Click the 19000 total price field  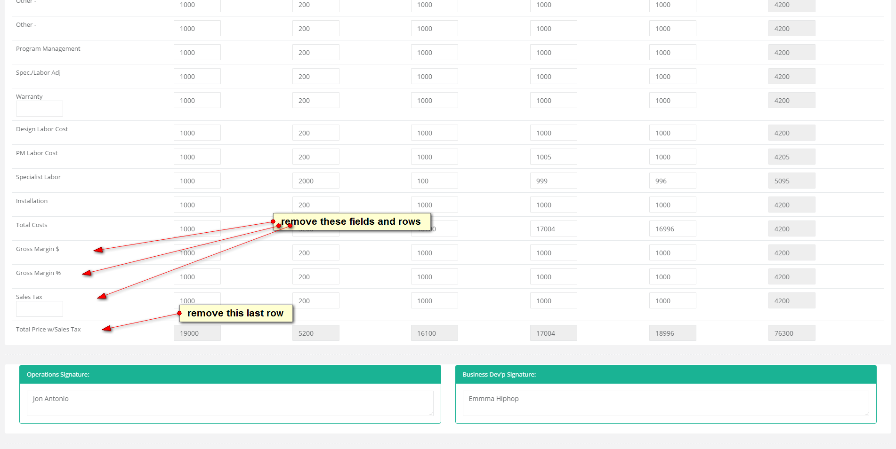(x=197, y=333)
